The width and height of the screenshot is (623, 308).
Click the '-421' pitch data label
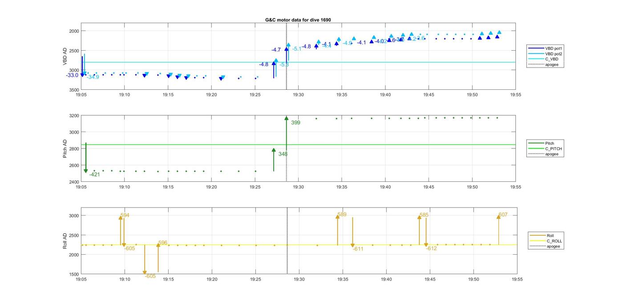point(94,175)
